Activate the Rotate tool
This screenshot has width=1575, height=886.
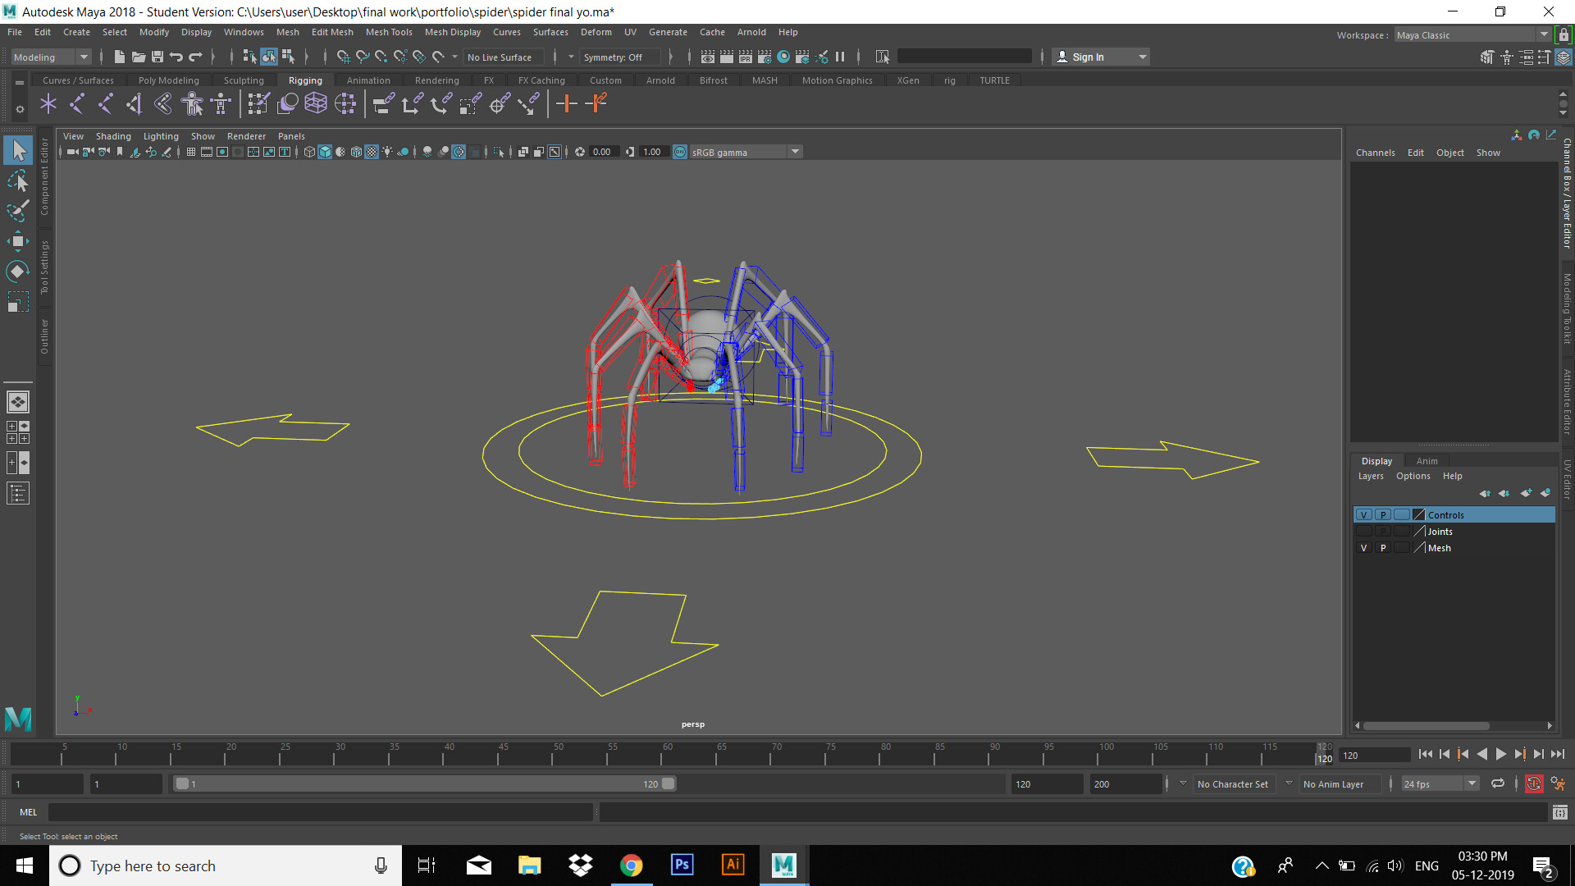pos(17,271)
